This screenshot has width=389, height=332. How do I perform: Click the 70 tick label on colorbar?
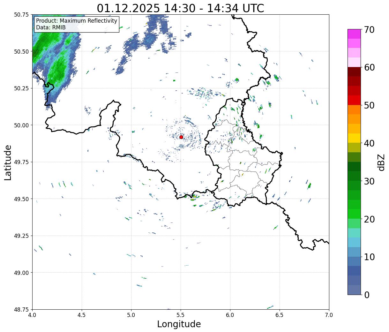(x=370, y=30)
